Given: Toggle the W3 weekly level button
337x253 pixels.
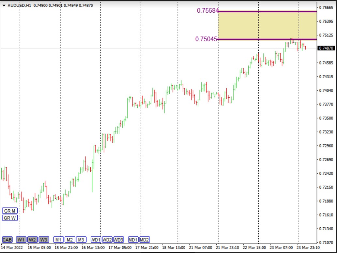Looking at the screenshot, I should 43,240.
